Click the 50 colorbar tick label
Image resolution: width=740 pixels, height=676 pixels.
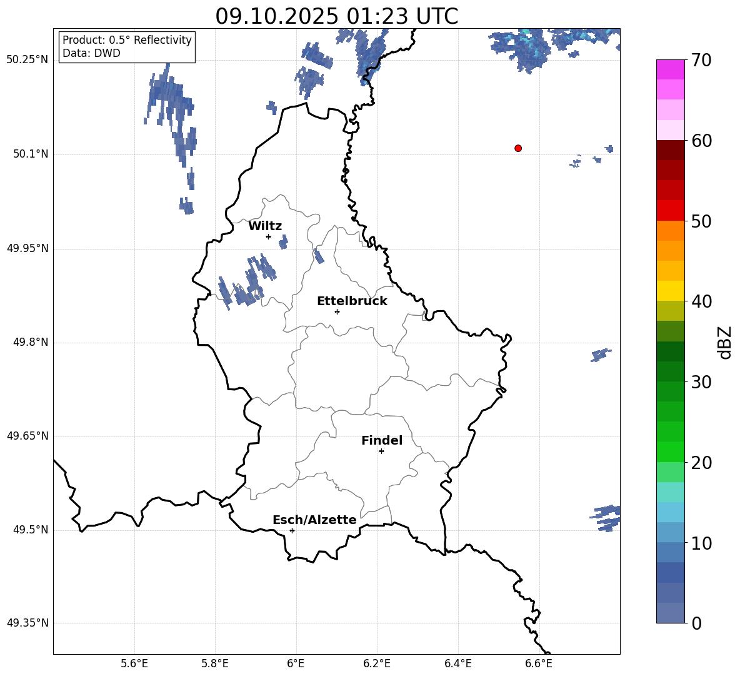(701, 221)
